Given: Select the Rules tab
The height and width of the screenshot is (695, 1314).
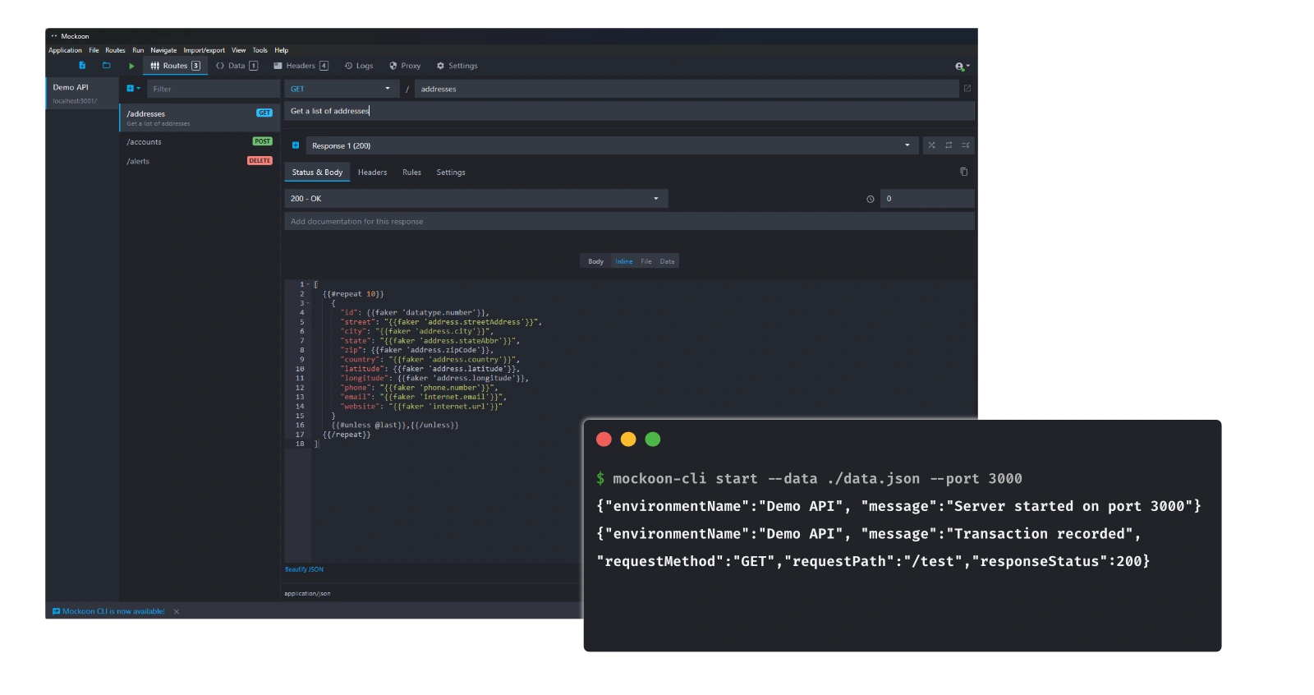Looking at the screenshot, I should tap(411, 173).
